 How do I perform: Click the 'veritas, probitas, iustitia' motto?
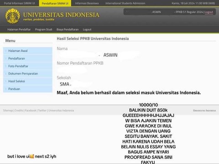pos(39,20)
